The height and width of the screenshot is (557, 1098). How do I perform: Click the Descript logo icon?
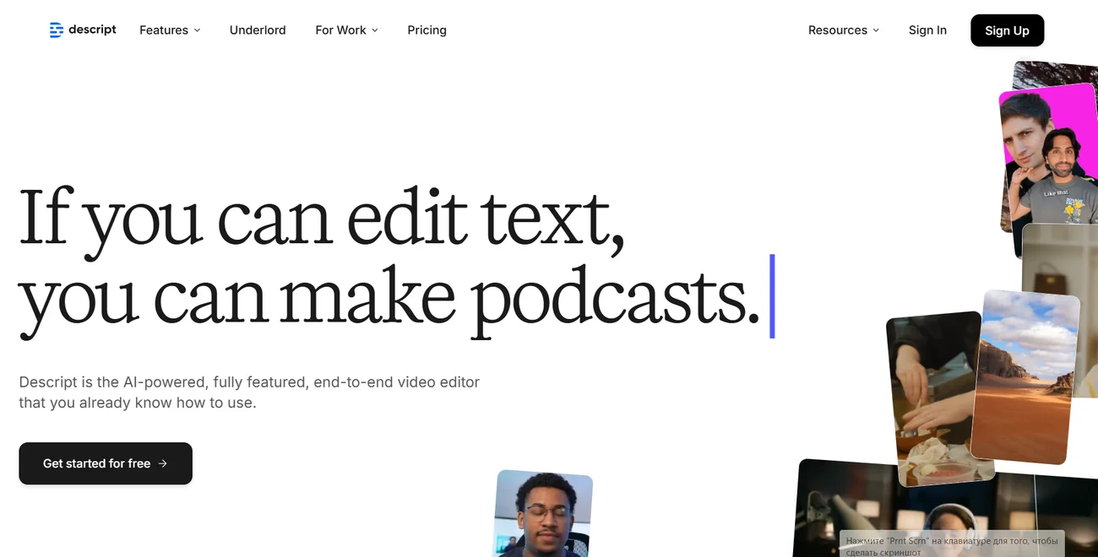pos(56,30)
